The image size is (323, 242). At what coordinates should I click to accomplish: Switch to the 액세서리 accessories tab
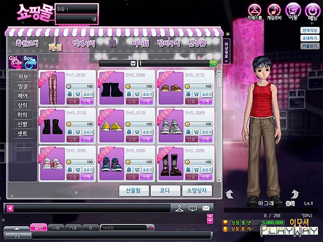point(83,44)
